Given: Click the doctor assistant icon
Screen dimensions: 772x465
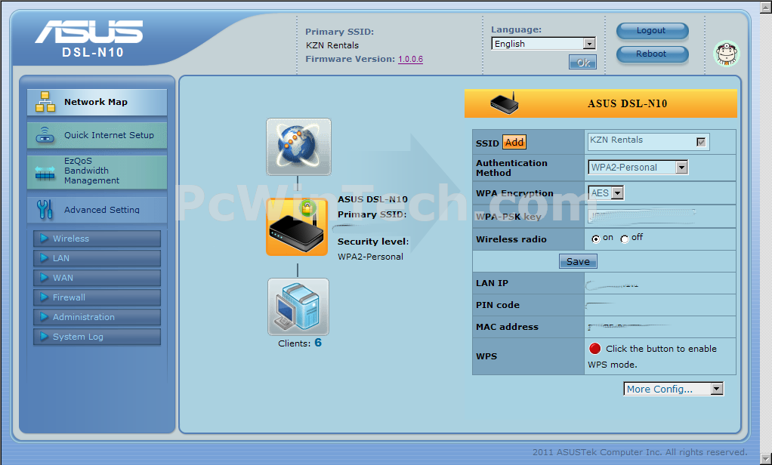Looking at the screenshot, I should point(727,54).
